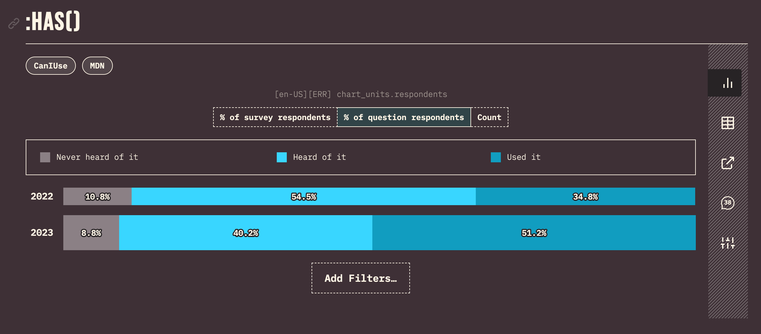Select "% of survey respondents" units
The width and height of the screenshot is (761, 334).
tap(275, 117)
